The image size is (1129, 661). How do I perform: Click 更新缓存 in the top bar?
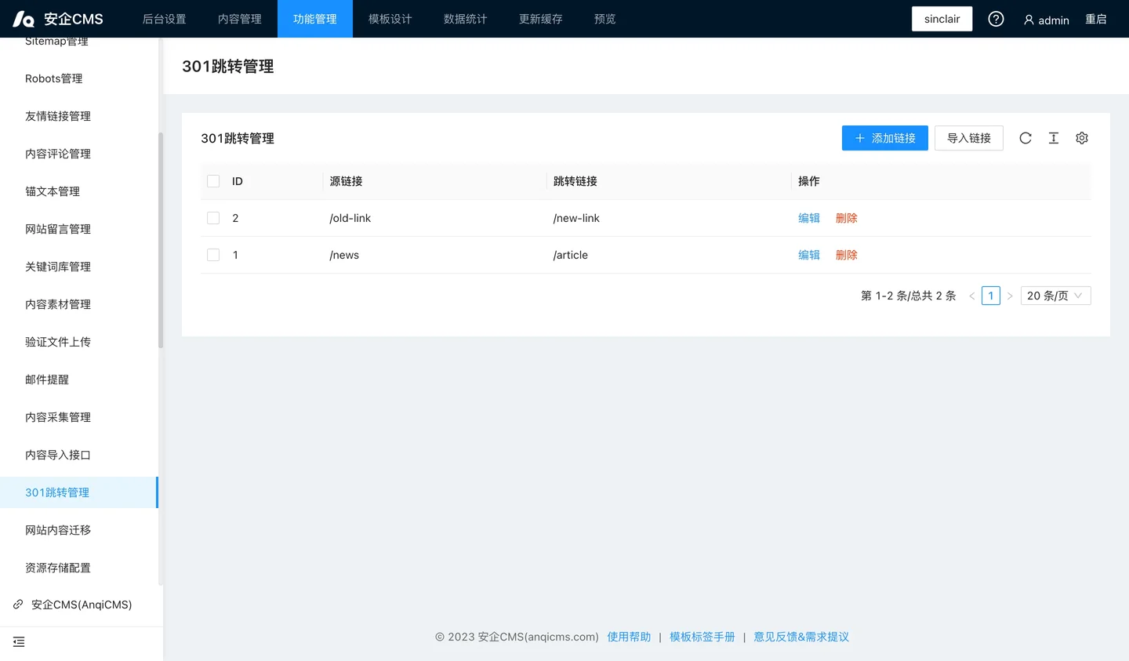pos(541,19)
